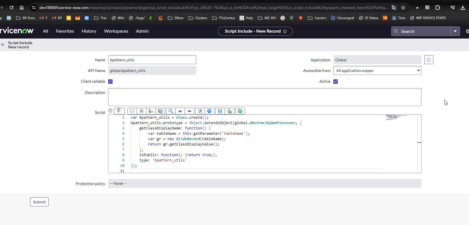Open the Clusters bookmark folder
The image size is (469, 225).
[198, 18]
